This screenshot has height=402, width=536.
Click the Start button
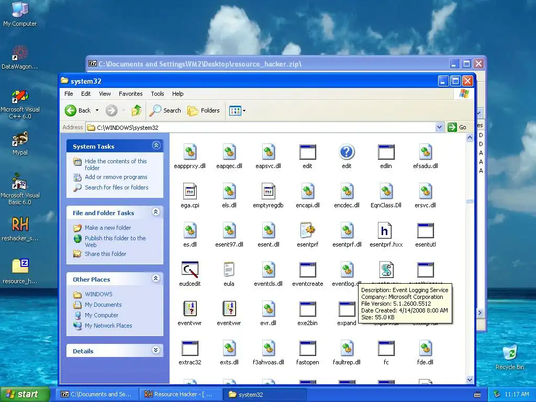point(25,394)
